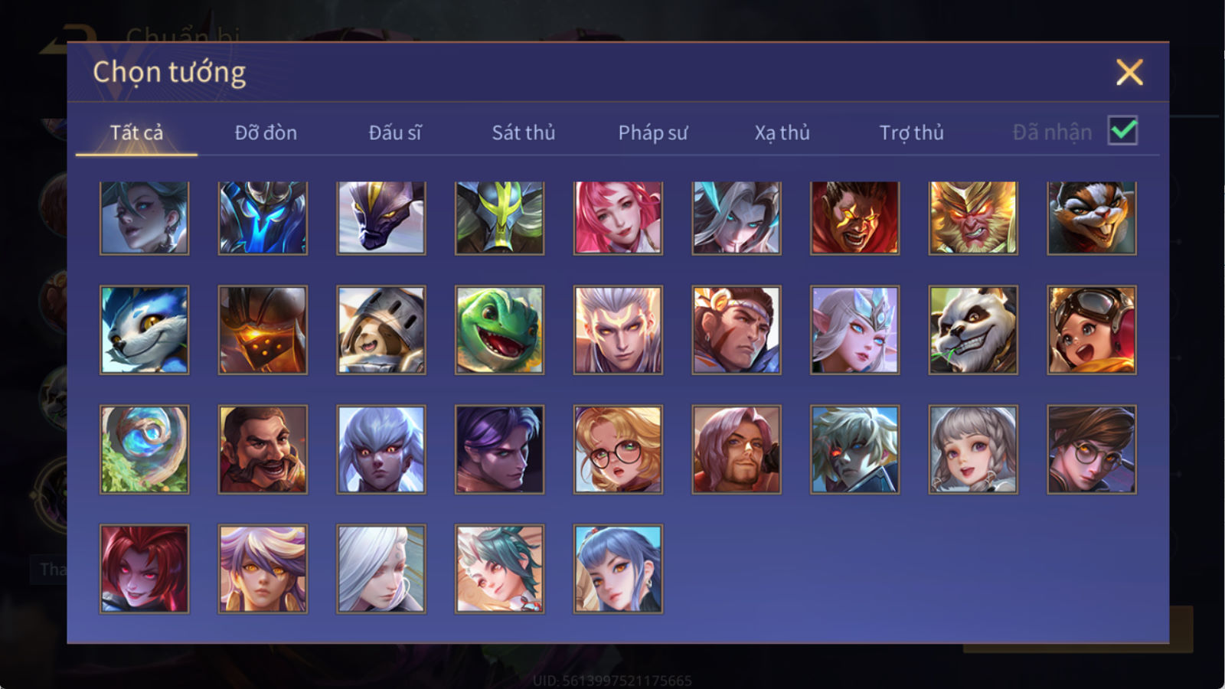The height and width of the screenshot is (689, 1225).
Task: Choose the swirling blue orb hero
Action: [x=144, y=449]
